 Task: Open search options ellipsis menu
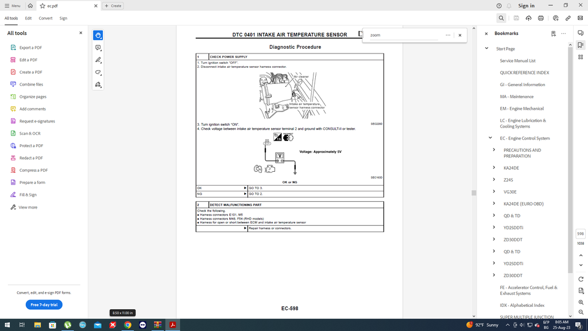tap(448, 35)
